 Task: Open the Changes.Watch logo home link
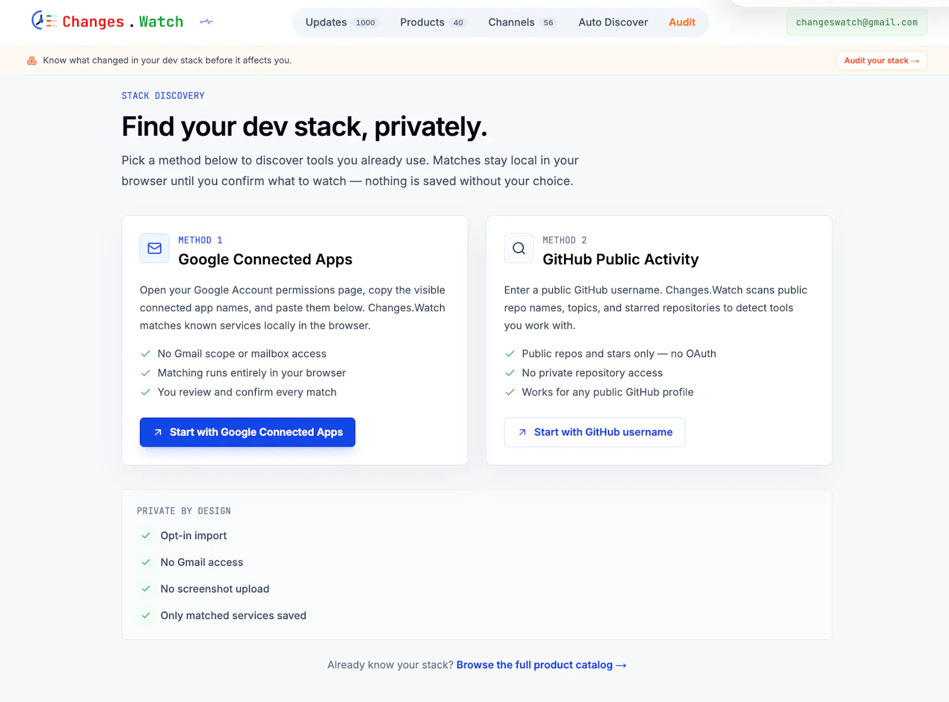click(107, 21)
